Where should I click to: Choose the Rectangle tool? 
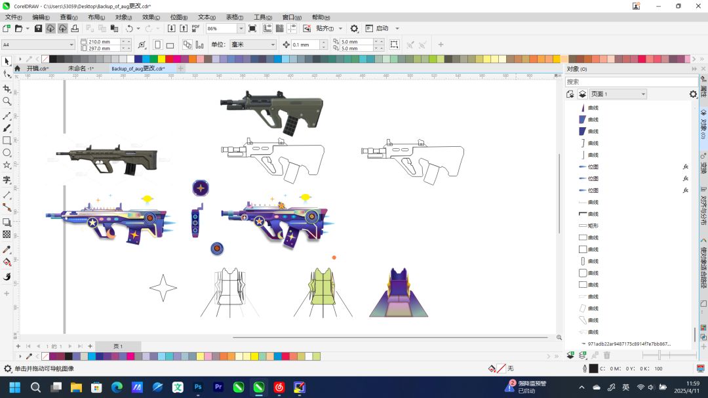[x=7, y=140]
